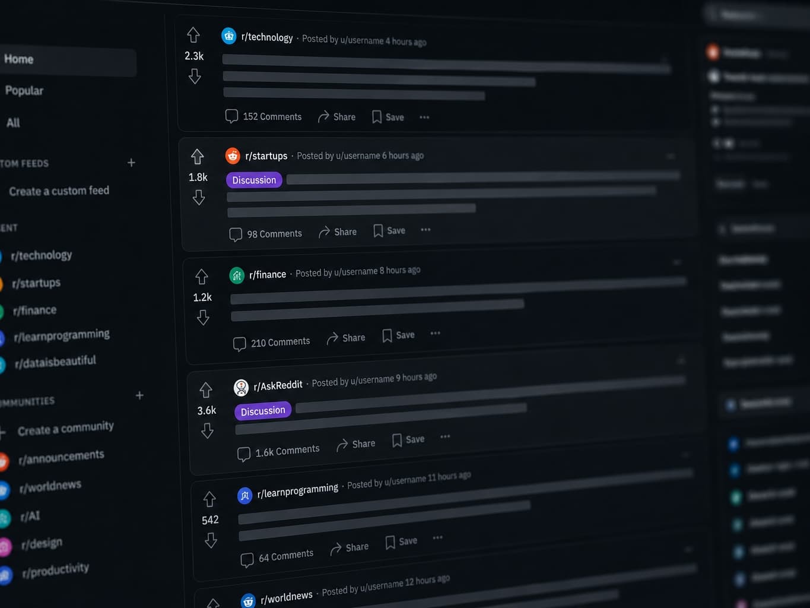Open the 152 Comments thread

[263, 116]
